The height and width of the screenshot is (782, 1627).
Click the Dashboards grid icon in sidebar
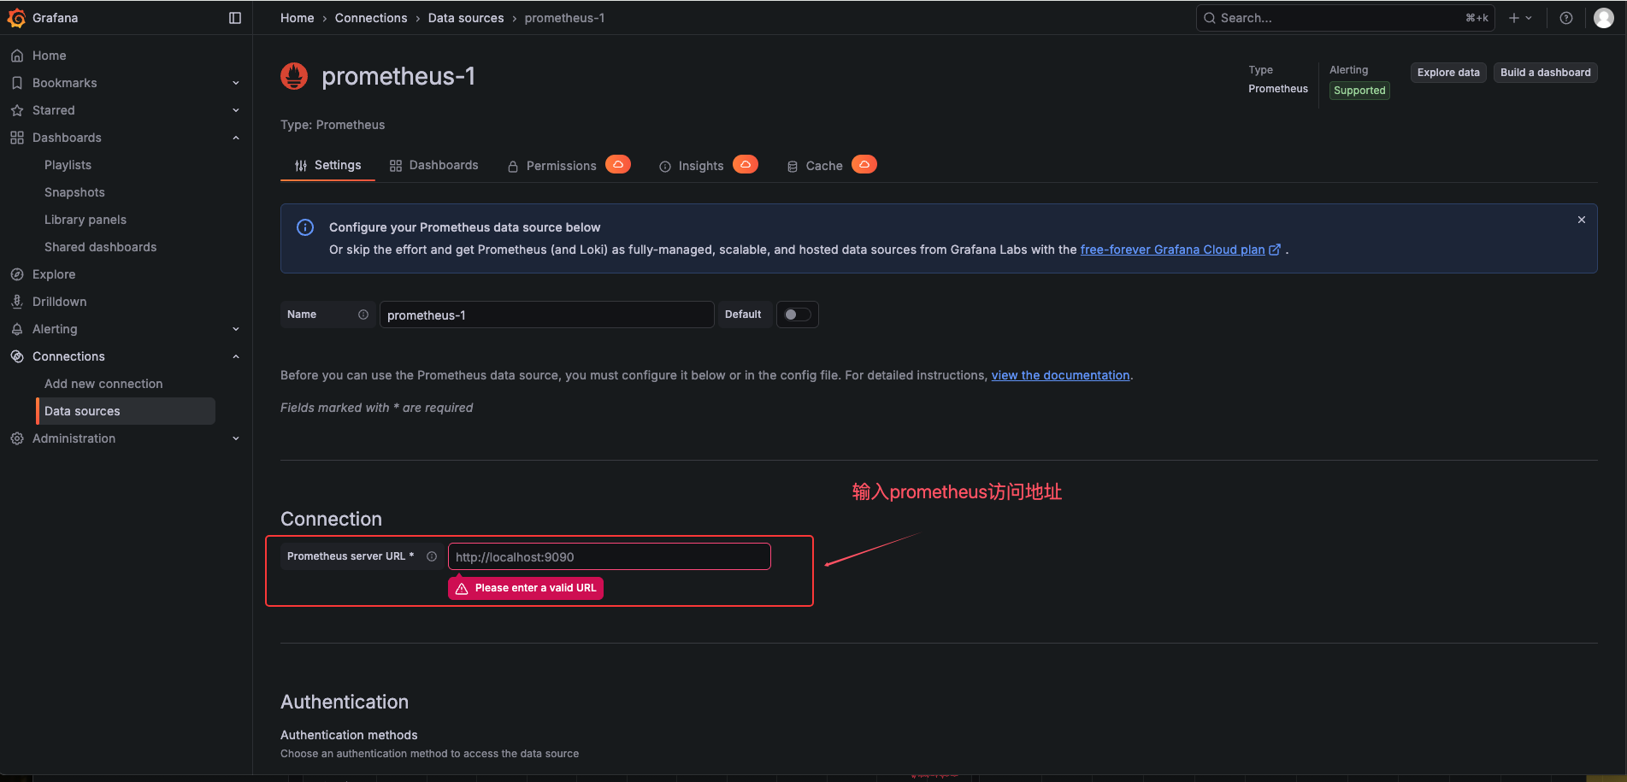click(x=17, y=138)
